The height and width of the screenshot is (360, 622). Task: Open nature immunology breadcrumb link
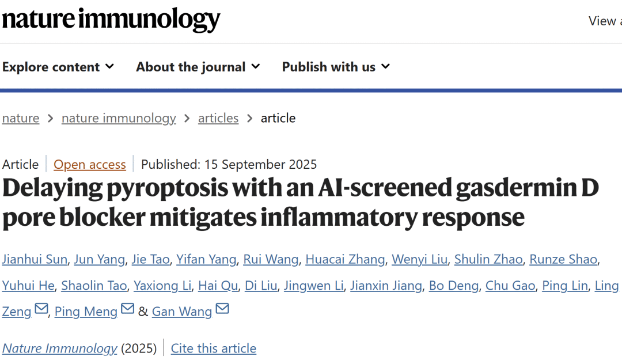point(119,118)
